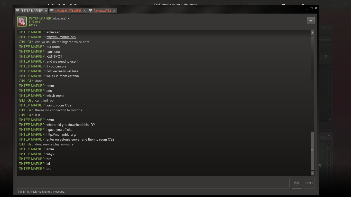Open the emoticon picker button
Viewport: 351px width, 197px height.
click(297, 183)
